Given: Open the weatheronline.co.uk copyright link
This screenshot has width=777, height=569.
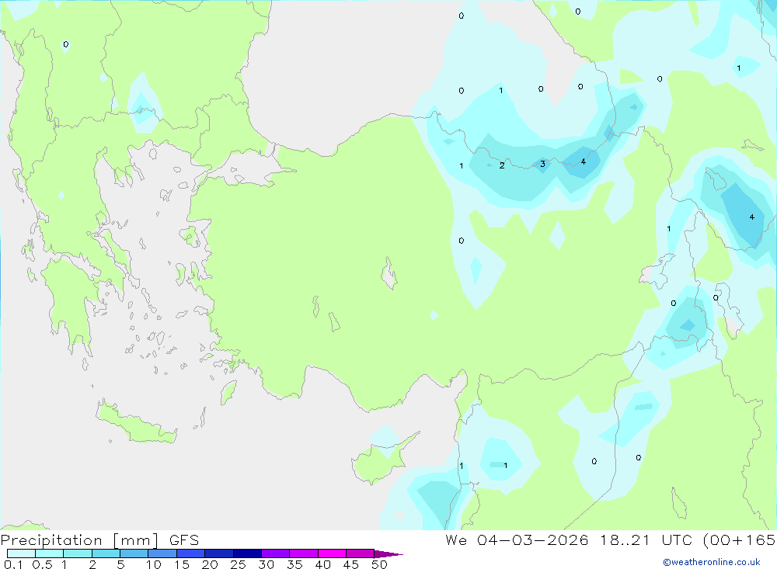Looking at the screenshot, I should pos(712,562).
